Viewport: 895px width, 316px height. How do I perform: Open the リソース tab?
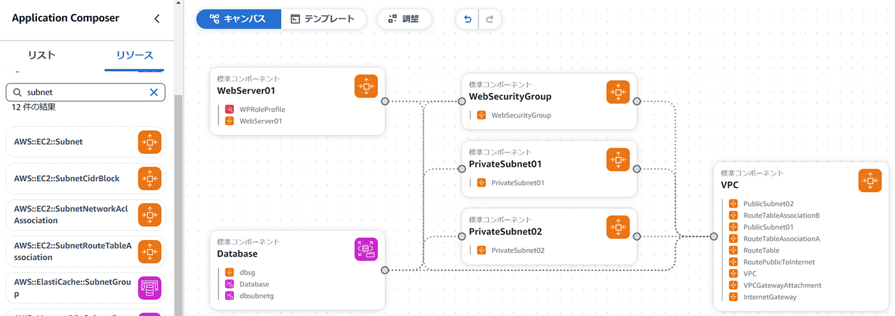134,55
